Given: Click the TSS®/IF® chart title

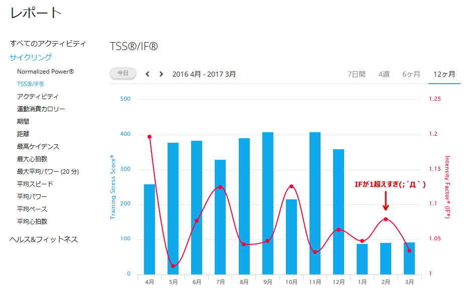Looking at the screenshot, I should 134,46.
